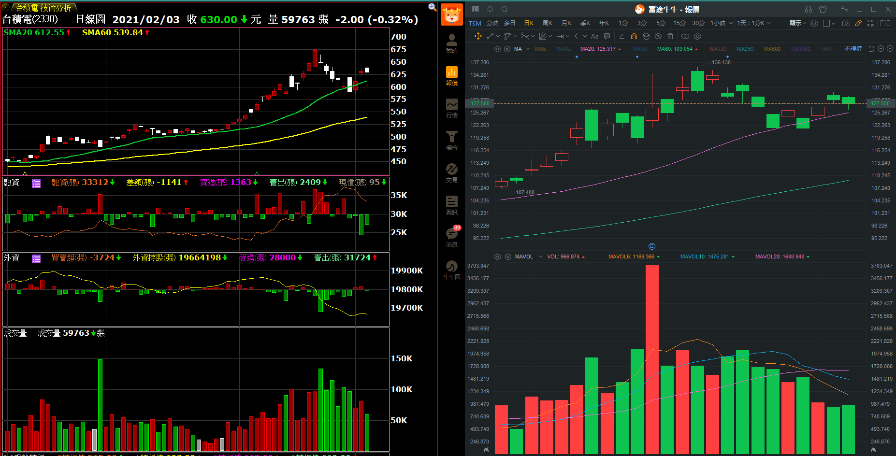Toggle MA10 line visibility
The width and height of the screenshot is (896, 456).
564,49
